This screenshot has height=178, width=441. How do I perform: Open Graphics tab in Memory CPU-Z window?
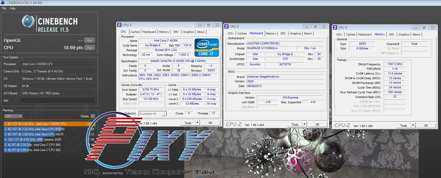click(404, 35)
